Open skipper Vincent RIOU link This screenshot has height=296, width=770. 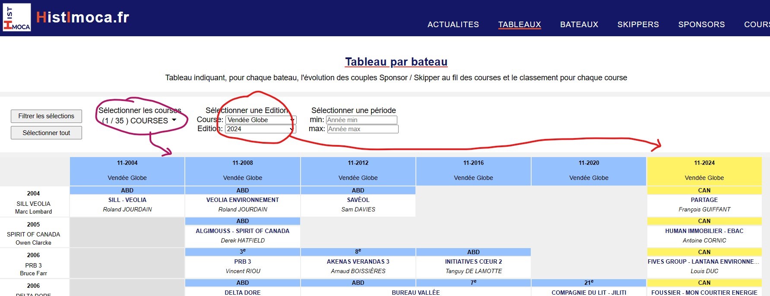(243, 271)
